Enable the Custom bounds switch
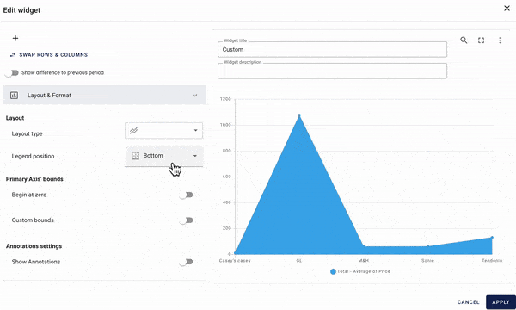This screenshot has width=516, height=310. 187,220
